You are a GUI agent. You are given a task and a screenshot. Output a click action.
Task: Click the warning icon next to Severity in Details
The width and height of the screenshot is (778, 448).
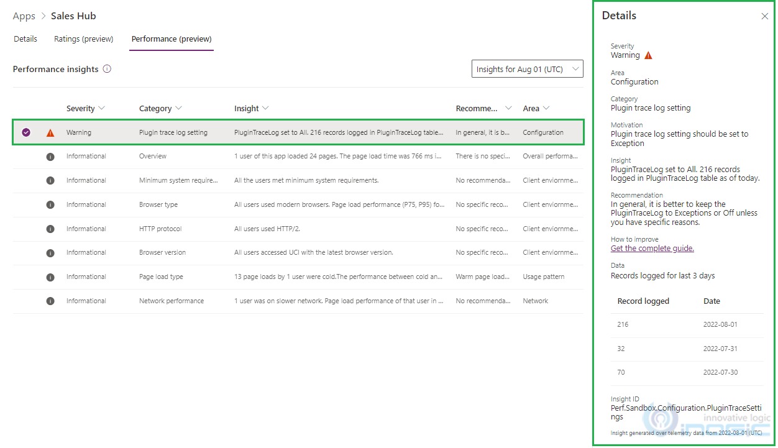pyautogui.click(x=648, y=55)
